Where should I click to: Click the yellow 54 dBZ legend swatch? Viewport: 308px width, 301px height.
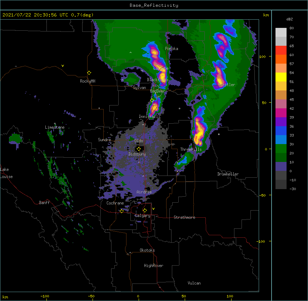tap(281, 77)
